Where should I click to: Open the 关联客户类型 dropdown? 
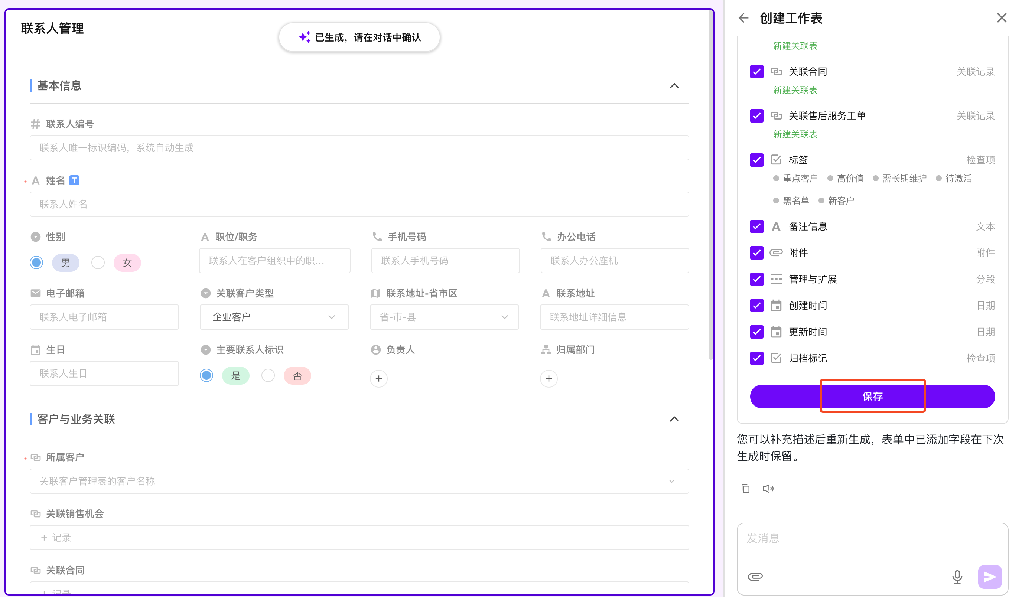point(274,317)
